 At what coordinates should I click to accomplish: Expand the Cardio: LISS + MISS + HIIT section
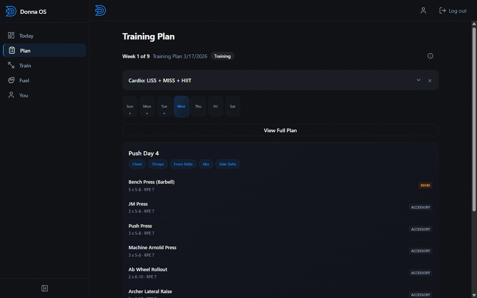point(418,80)
